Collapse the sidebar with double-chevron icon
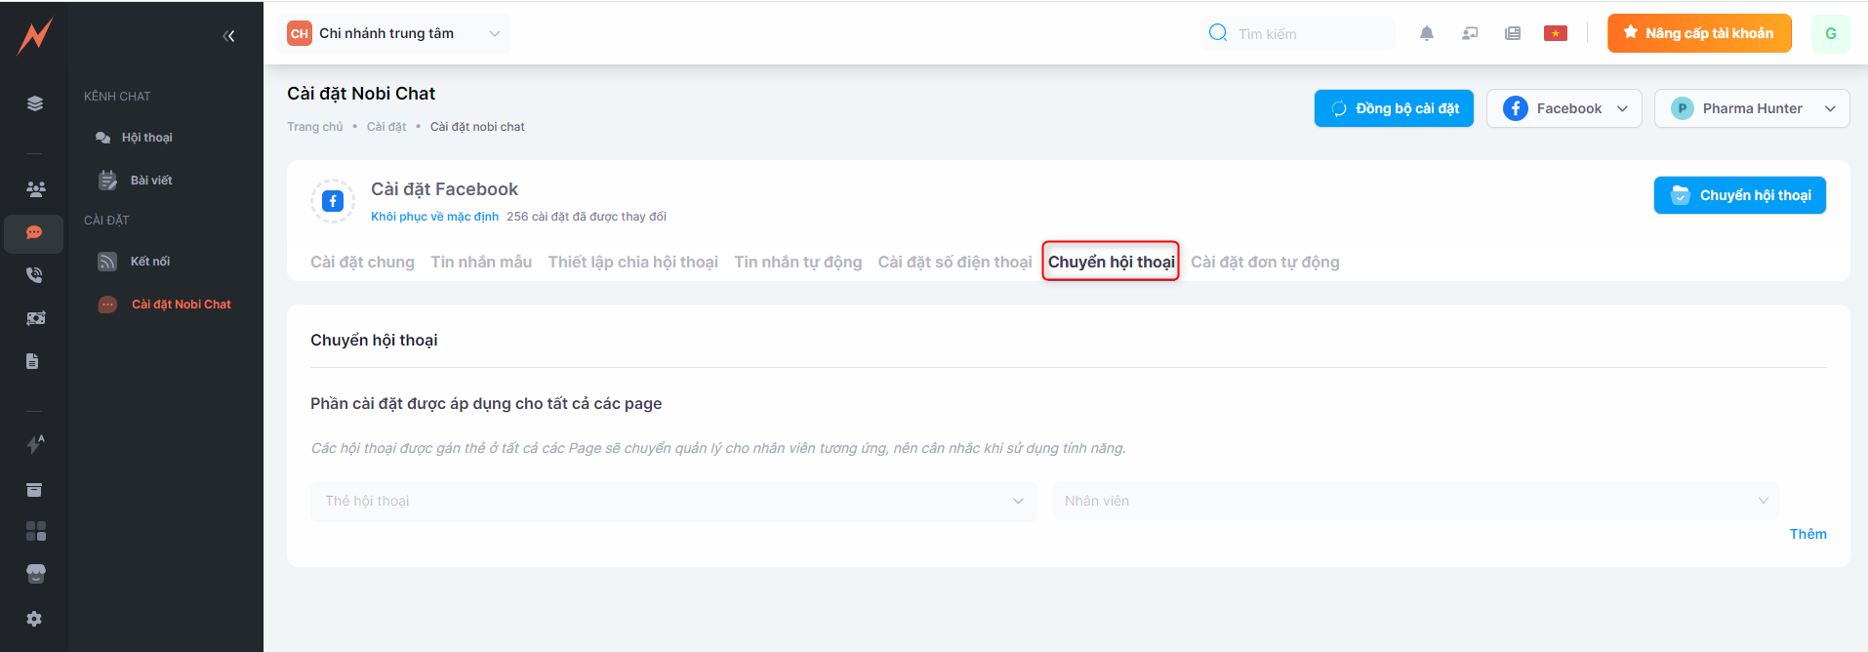The height and width of the screenshot is (652, 1868). (228, 36)
